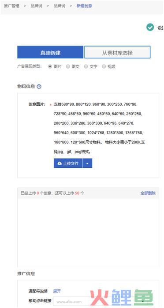
Task: Click the empty uploaded creatives area
Action: point(88,233)
